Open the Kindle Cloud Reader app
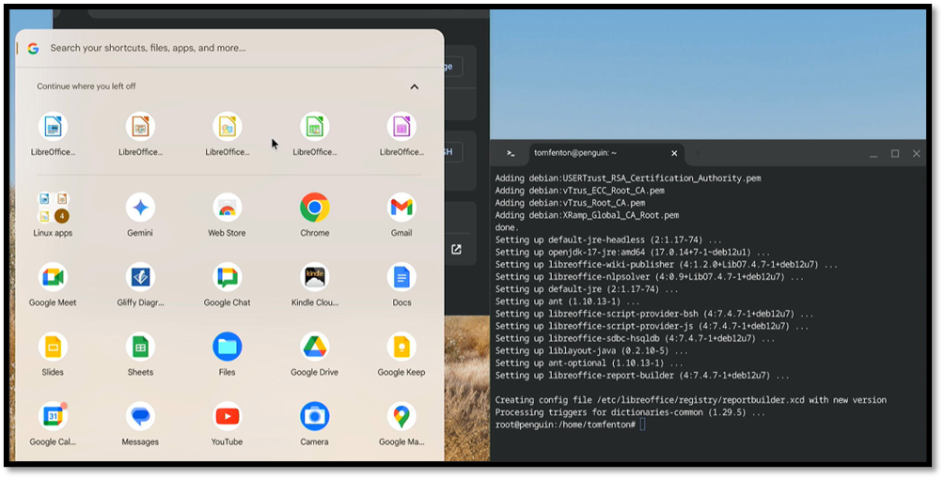Screen dimensions: 944x479 [x=314, y=277]
